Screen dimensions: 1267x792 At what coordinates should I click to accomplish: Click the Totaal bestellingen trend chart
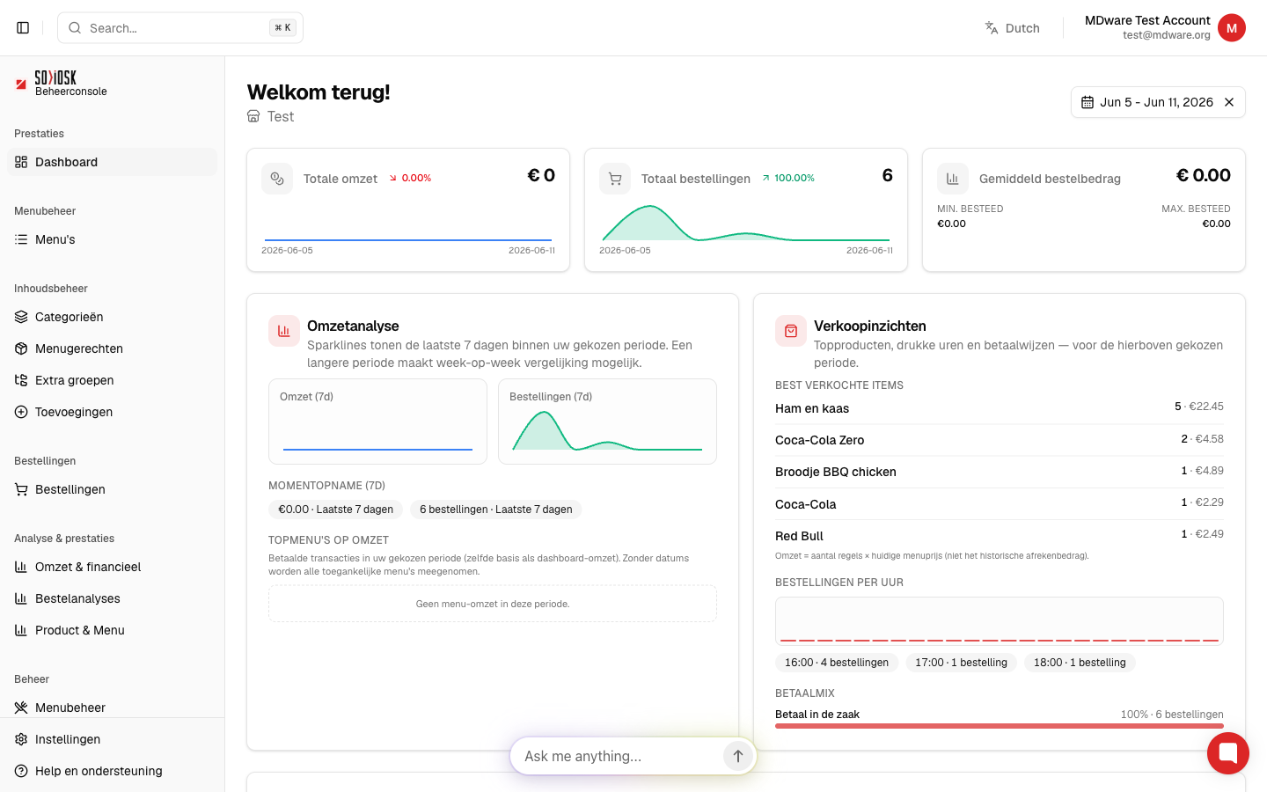pyautogui.click(x=746, y=224)
